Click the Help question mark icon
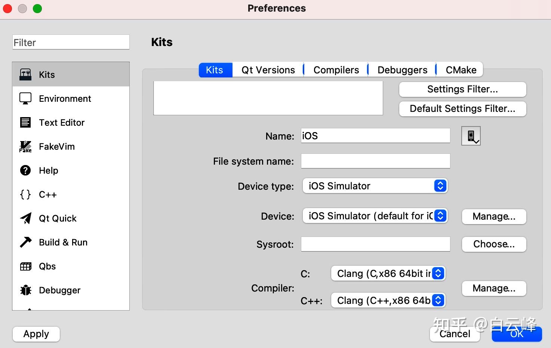 (x=25, y=170)
